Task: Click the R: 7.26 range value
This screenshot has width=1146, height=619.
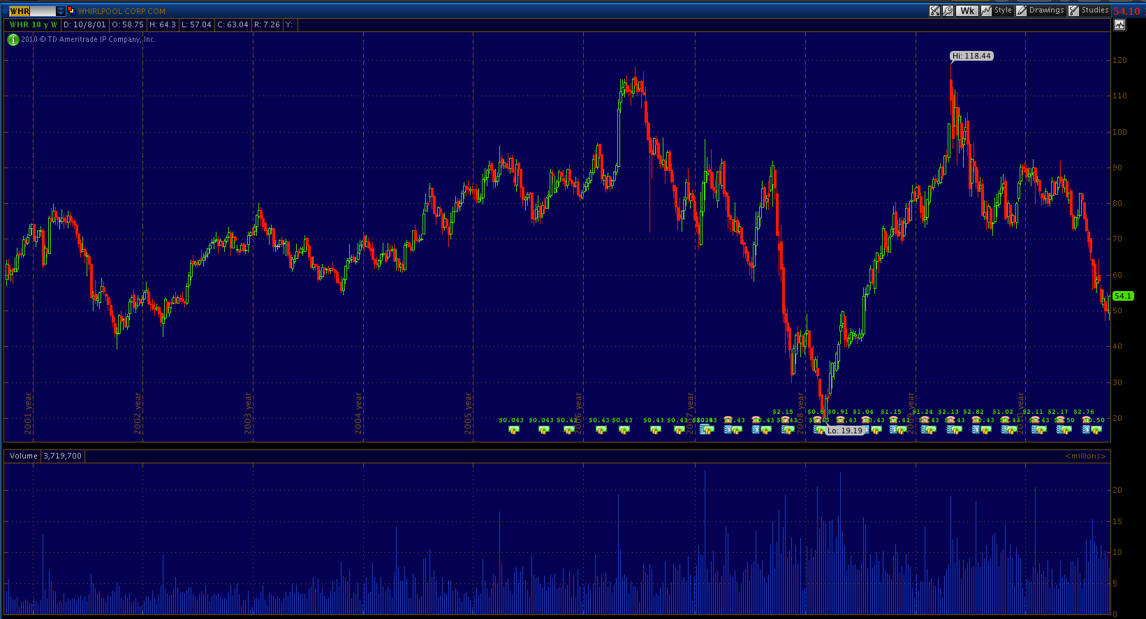Action: coord(267,24)
